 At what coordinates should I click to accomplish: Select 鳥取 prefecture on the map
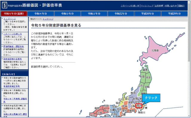click(x=107, y=106)
